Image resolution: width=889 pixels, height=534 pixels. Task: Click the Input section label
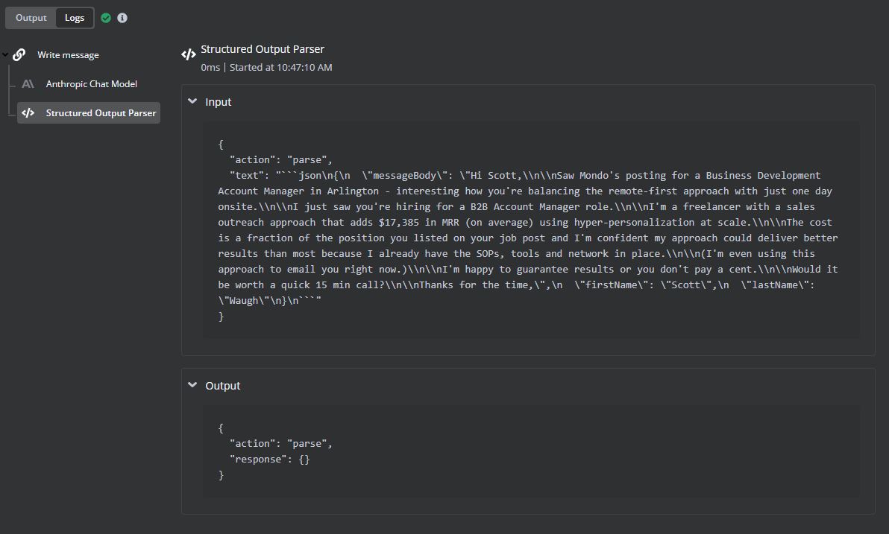click(x=219, y=102)
